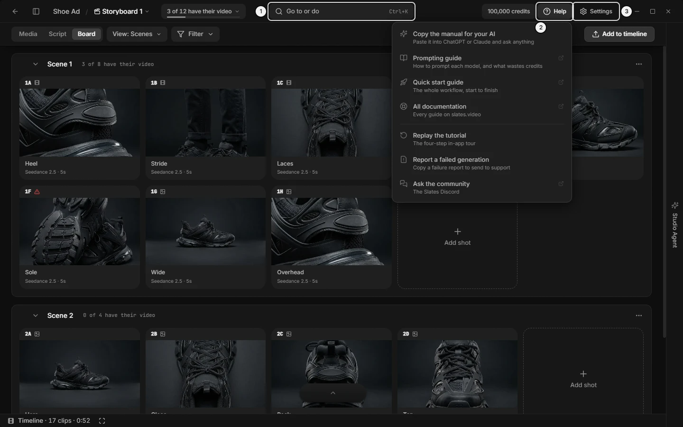View the 100,000 credits balance
Viewport: 683px width, 427px height.
[x=508, y=11]
